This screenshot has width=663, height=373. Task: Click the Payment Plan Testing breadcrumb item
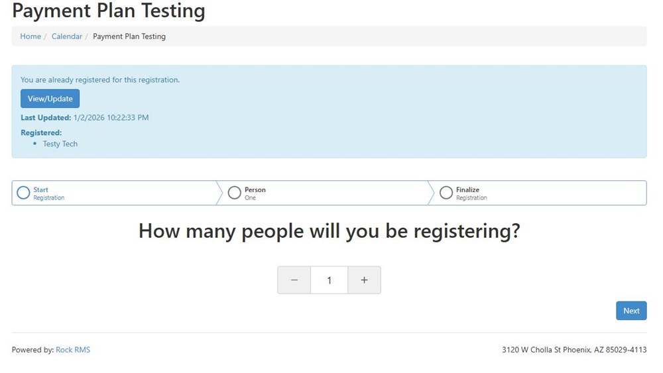129,36
